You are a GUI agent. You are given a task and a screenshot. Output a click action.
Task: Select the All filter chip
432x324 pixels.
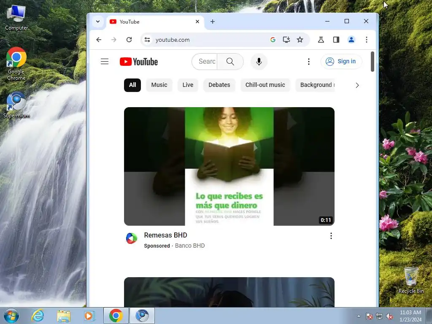pyautogui.click(x=132, y=85)
